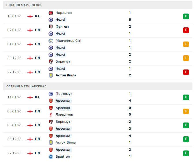Open the Портсмут team link
Image resolution: width=195 pixels, height=162 pixels.
tap(64, 94)
